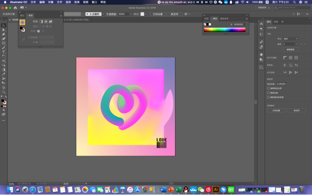Viewport: 312px width, 195px height.
Task: Toggle first checkbox under 键盘增量 field
Action: (x=268, y=88)
